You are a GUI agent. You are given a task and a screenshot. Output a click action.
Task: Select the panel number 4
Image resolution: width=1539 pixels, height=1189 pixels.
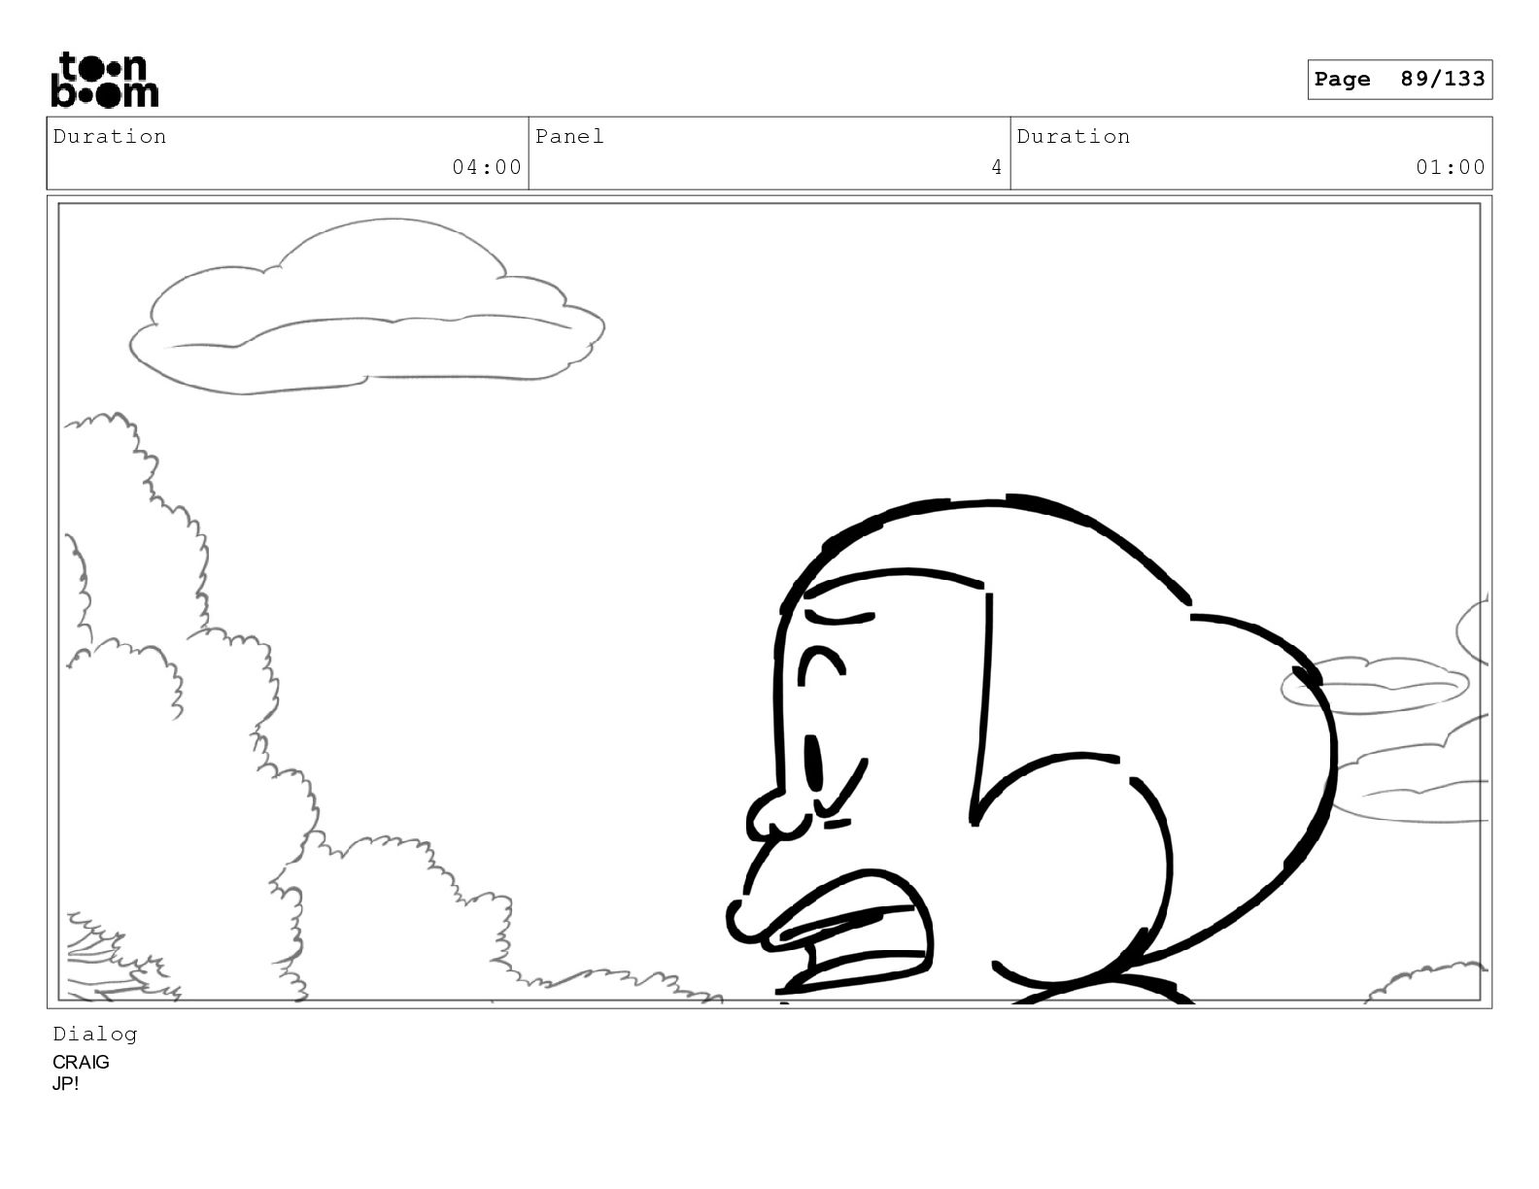996,167
